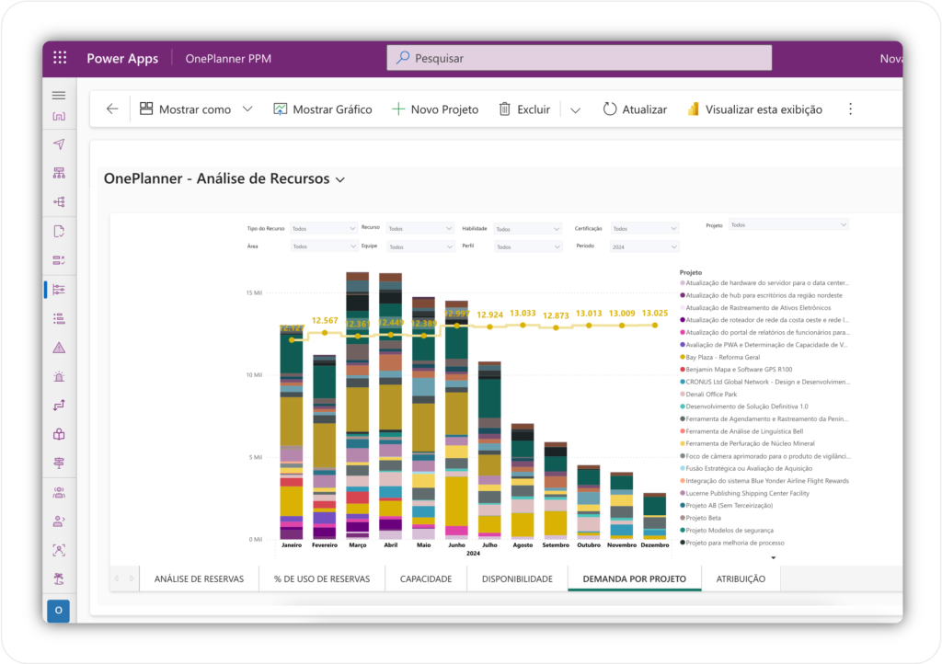Open the Perfil filter dropdown
This screenshot has width=942, height=664.
click(527, 246)
